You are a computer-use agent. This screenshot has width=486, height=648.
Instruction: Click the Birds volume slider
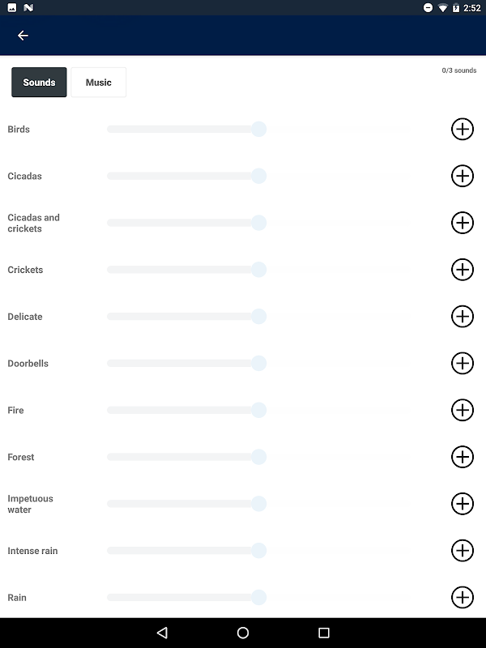[258, 129]
